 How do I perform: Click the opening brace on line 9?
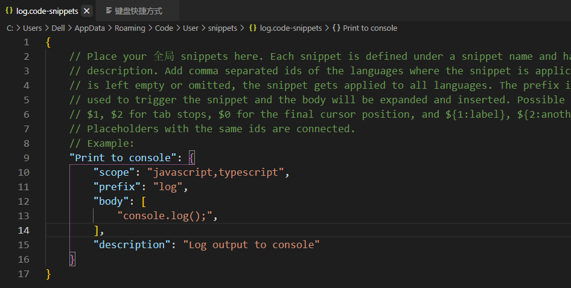pos(192,158)
